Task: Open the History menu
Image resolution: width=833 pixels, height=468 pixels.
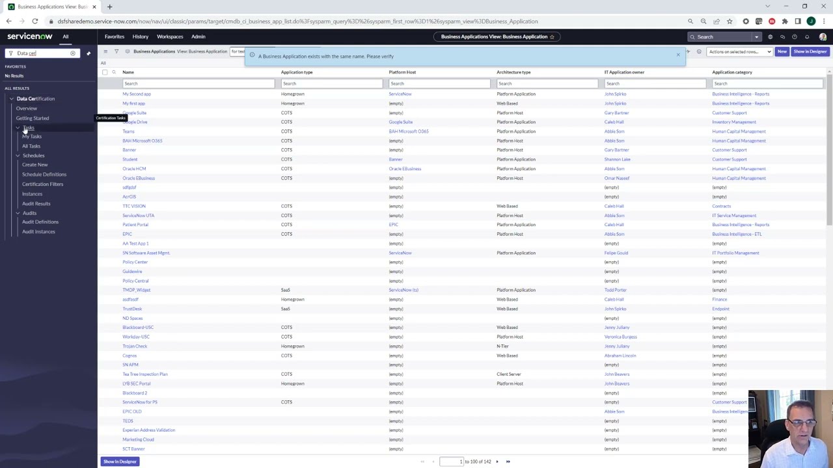Action: coord(140,36)
